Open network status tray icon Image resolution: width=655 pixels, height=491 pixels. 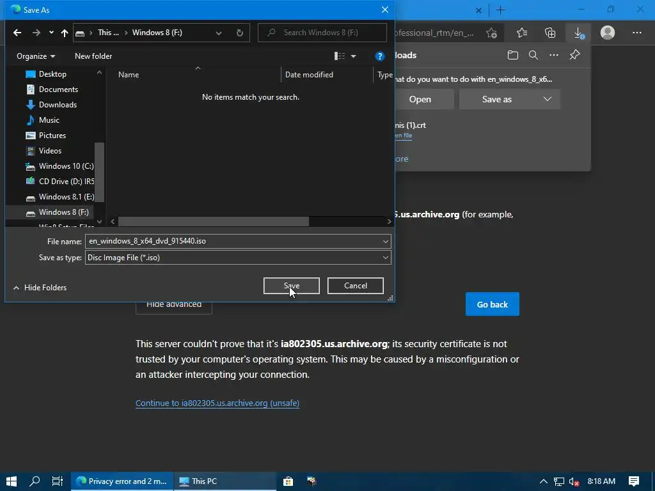[x=558, y=481]
